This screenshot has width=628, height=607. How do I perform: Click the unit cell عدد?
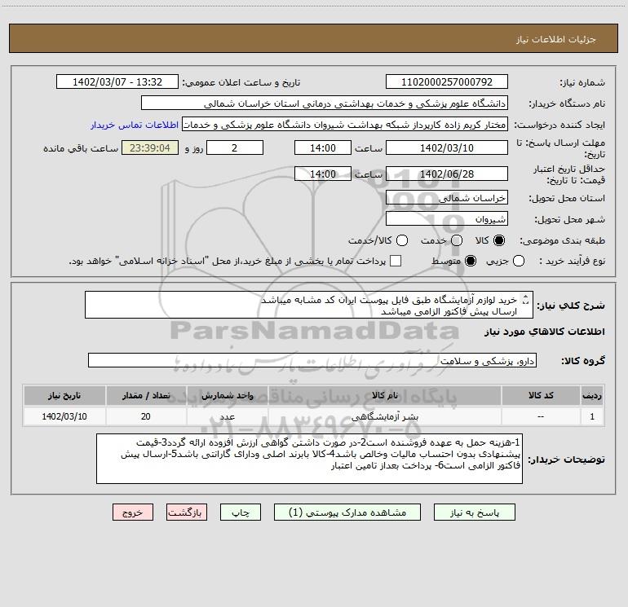point(227,416)
